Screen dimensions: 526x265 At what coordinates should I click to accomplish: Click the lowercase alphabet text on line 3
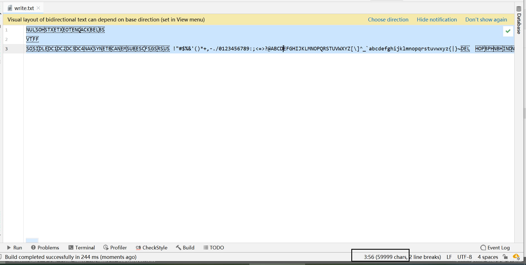point(408,49)
